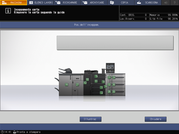Screen dimensions: 179x134
Task: Click "Rimuovere la carta seguendo la guida" text
Action: click(x=39, y=12)
